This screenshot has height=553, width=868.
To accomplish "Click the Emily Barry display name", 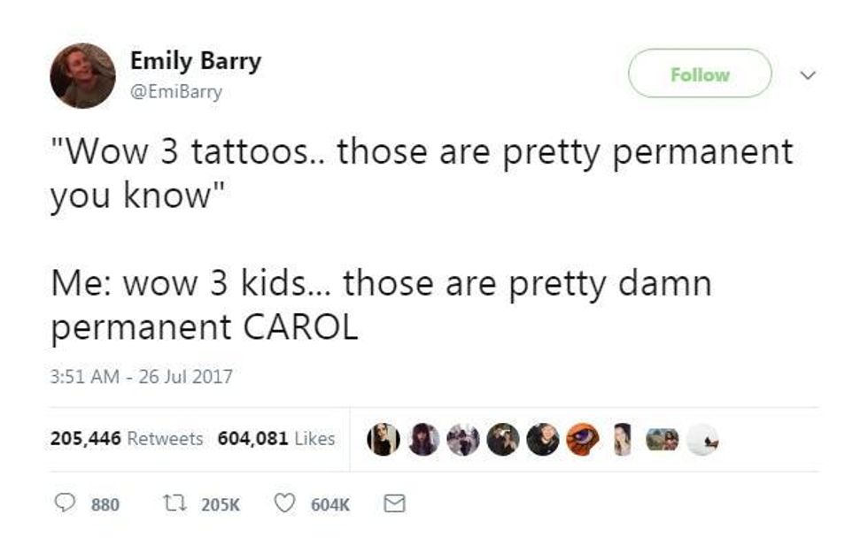I will click(196, 61).
